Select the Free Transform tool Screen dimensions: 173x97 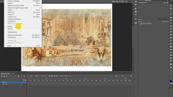[171, 9]
